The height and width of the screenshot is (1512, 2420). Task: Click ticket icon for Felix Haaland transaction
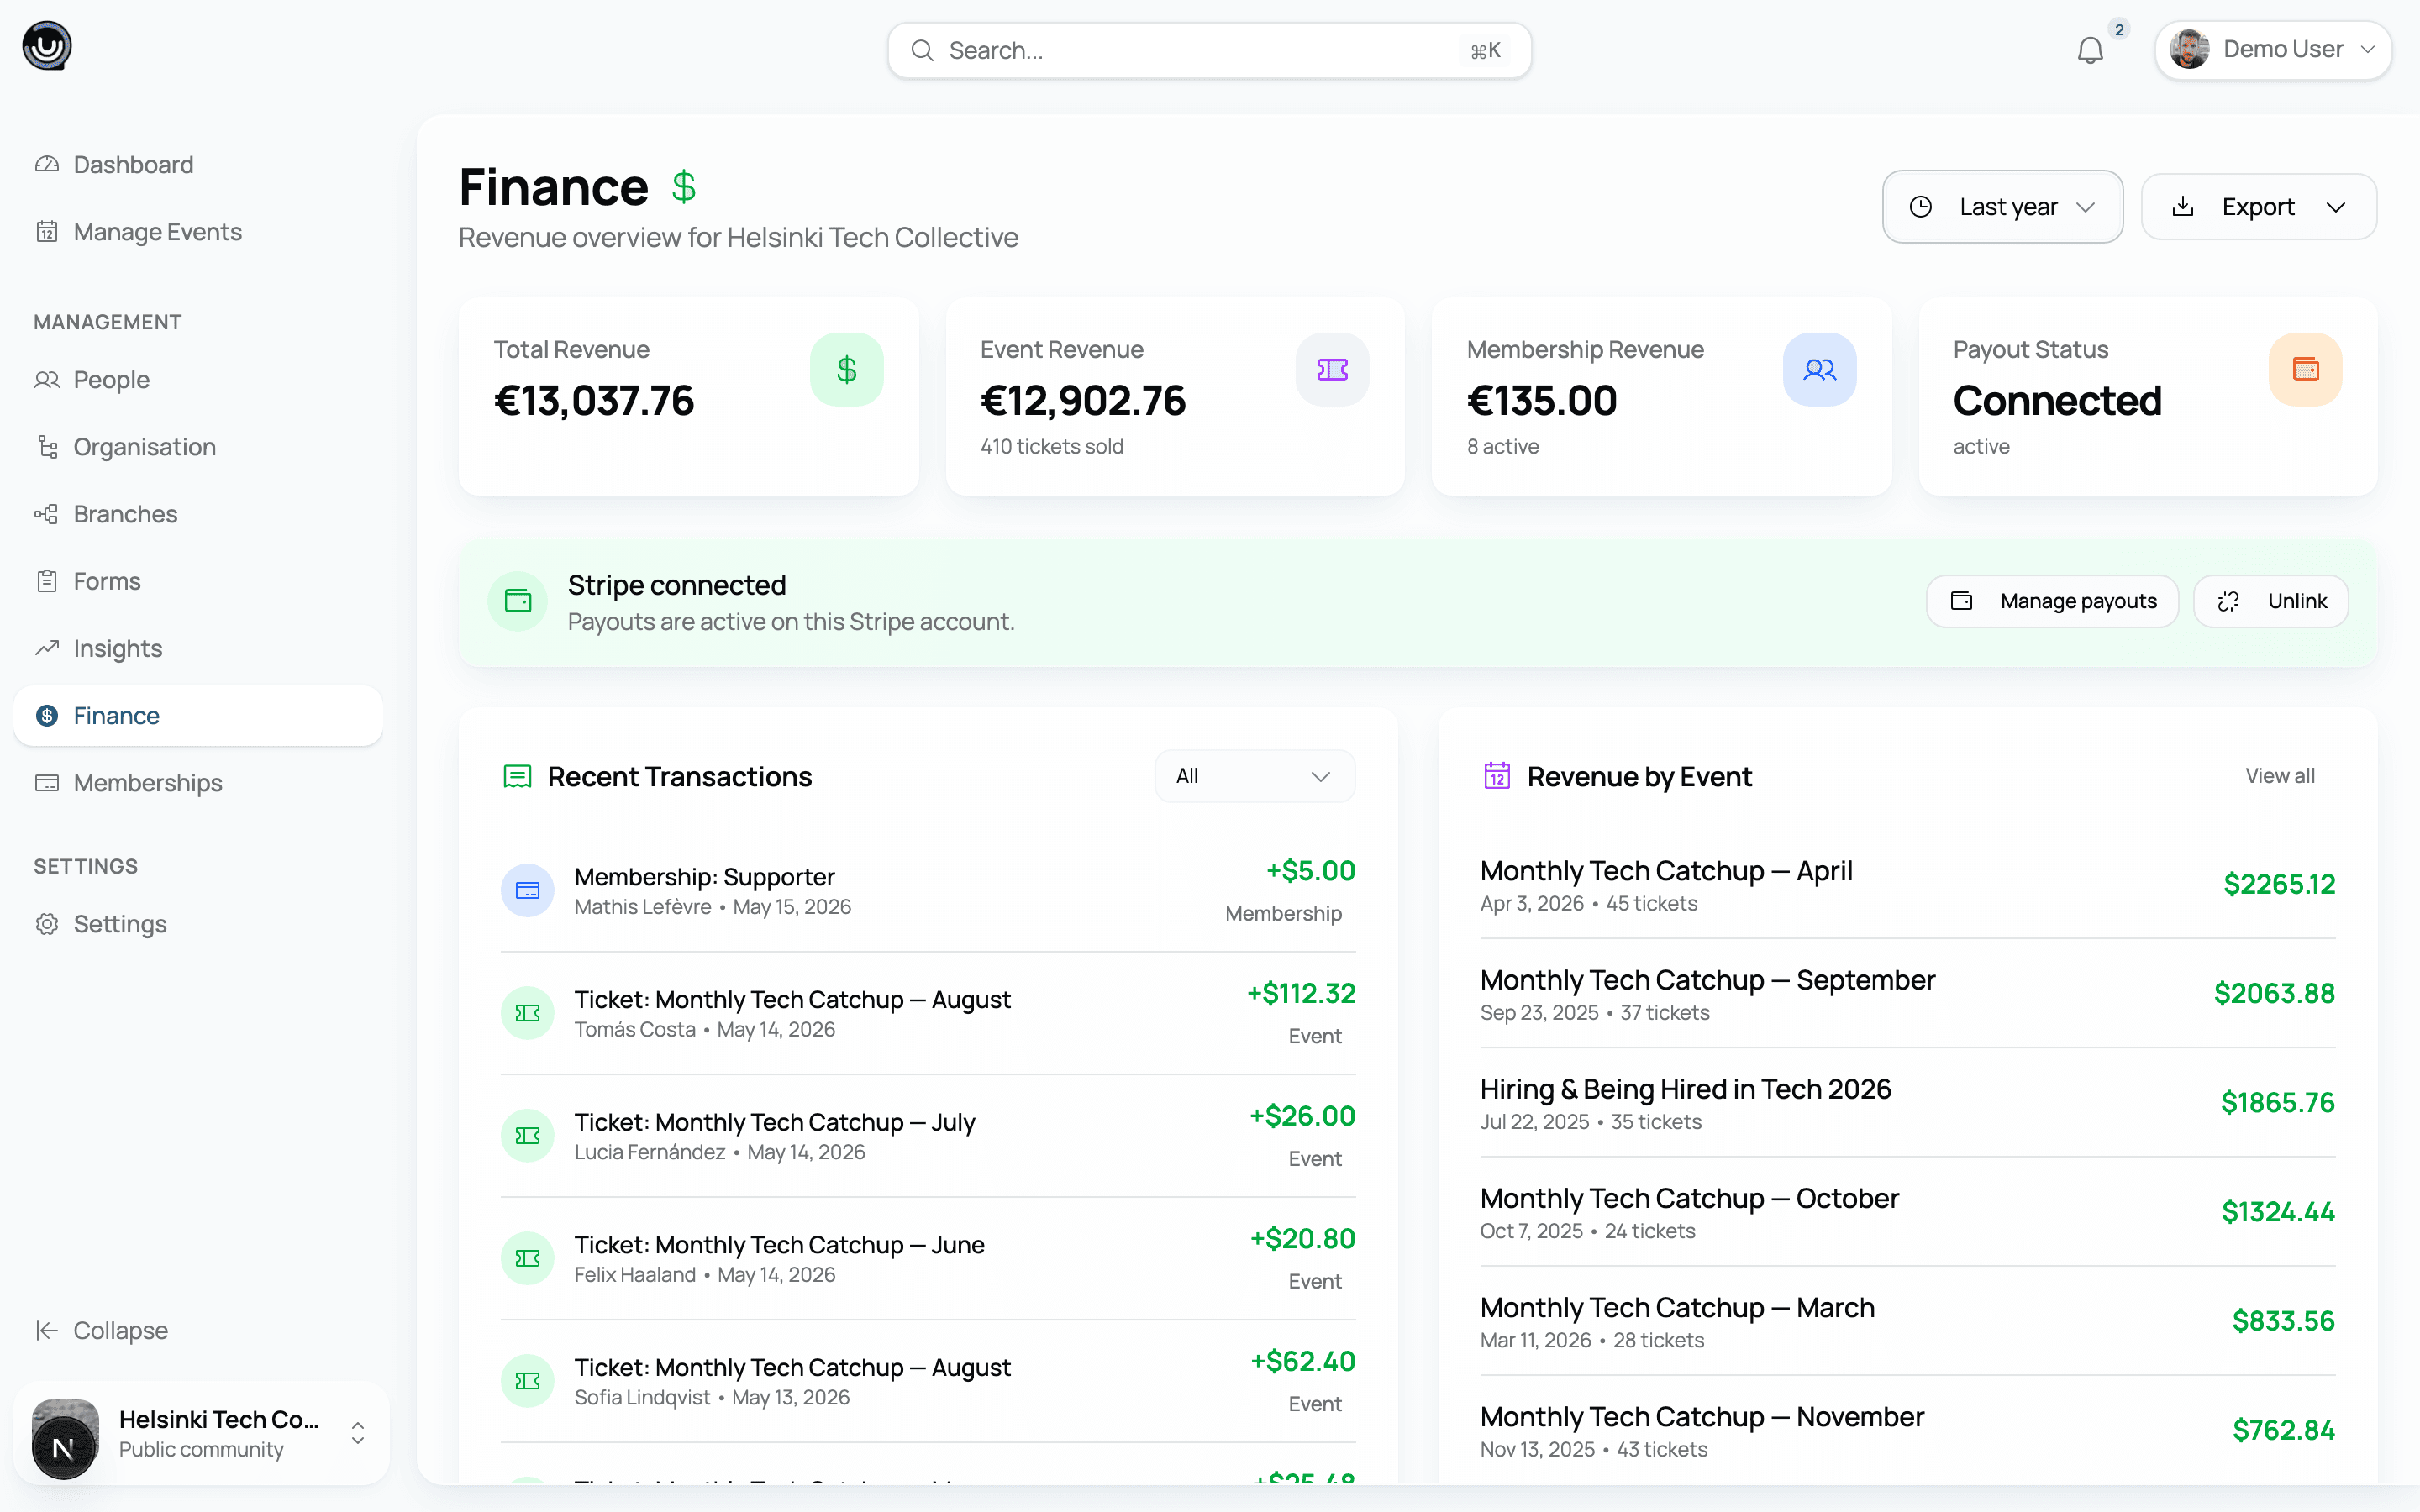[x=527, y=1258]
